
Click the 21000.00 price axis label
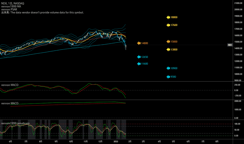click(x=238, y=3)
